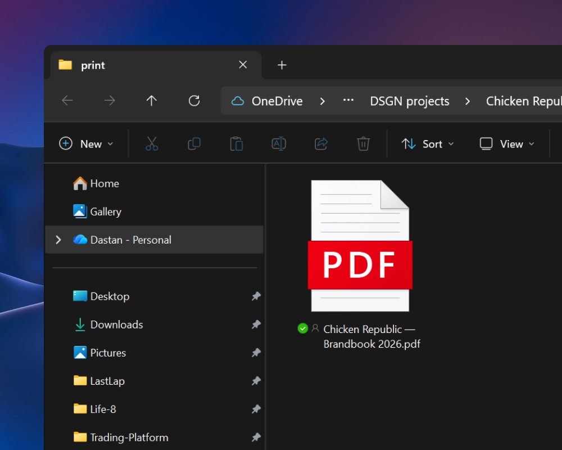562x450 pixels.
Task: Open Trading-Platform pinned folder
Action: 154,438
